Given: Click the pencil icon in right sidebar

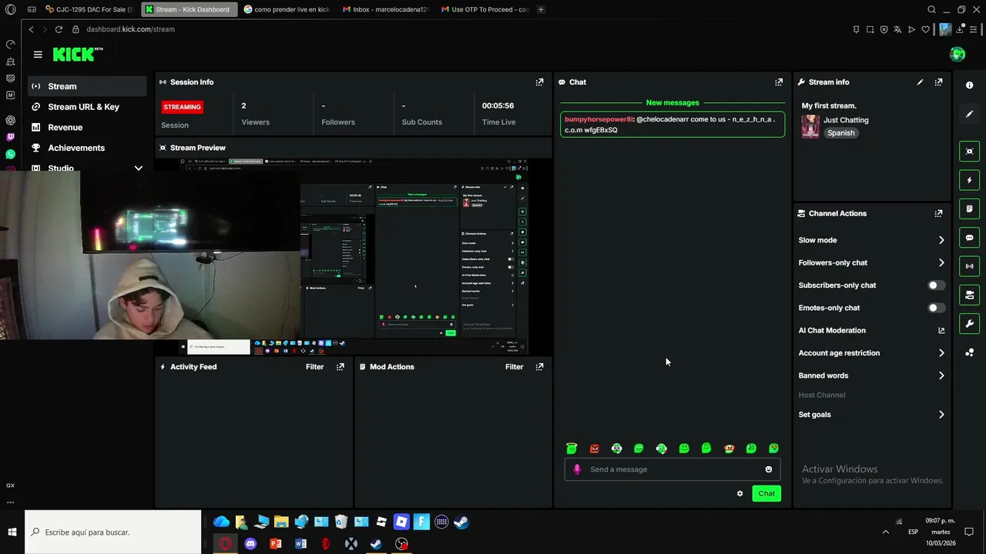Looking at the screenshot, I should pos(970,114).
